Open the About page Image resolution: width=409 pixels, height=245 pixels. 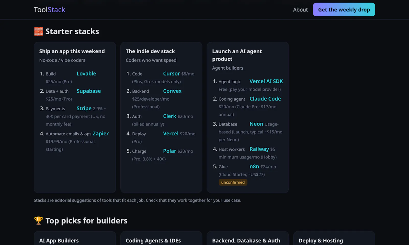click(300, 10)
